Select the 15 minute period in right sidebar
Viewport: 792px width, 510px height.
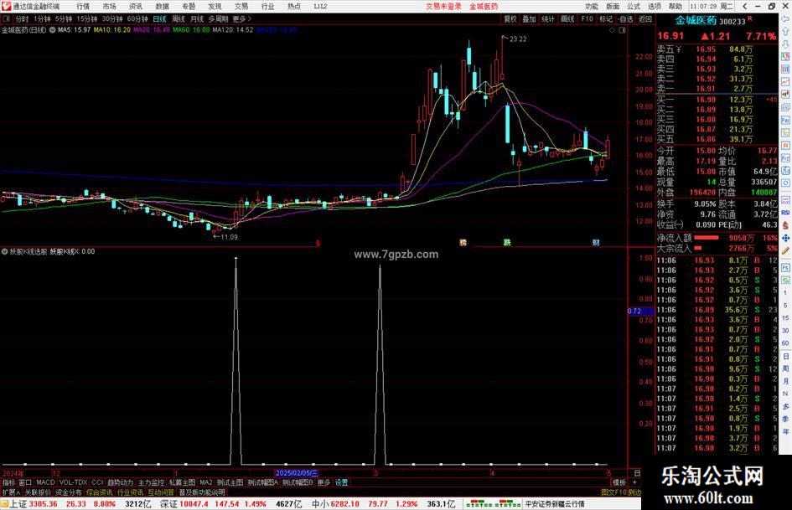pos(785,318)
